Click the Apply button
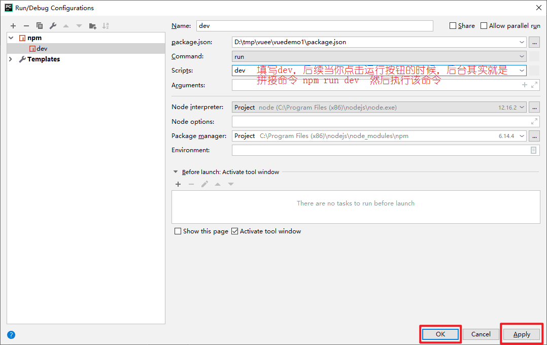 [522, 334]
